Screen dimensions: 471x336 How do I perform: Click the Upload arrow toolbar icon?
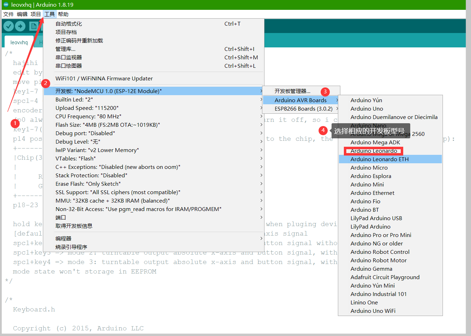point(20,26)
